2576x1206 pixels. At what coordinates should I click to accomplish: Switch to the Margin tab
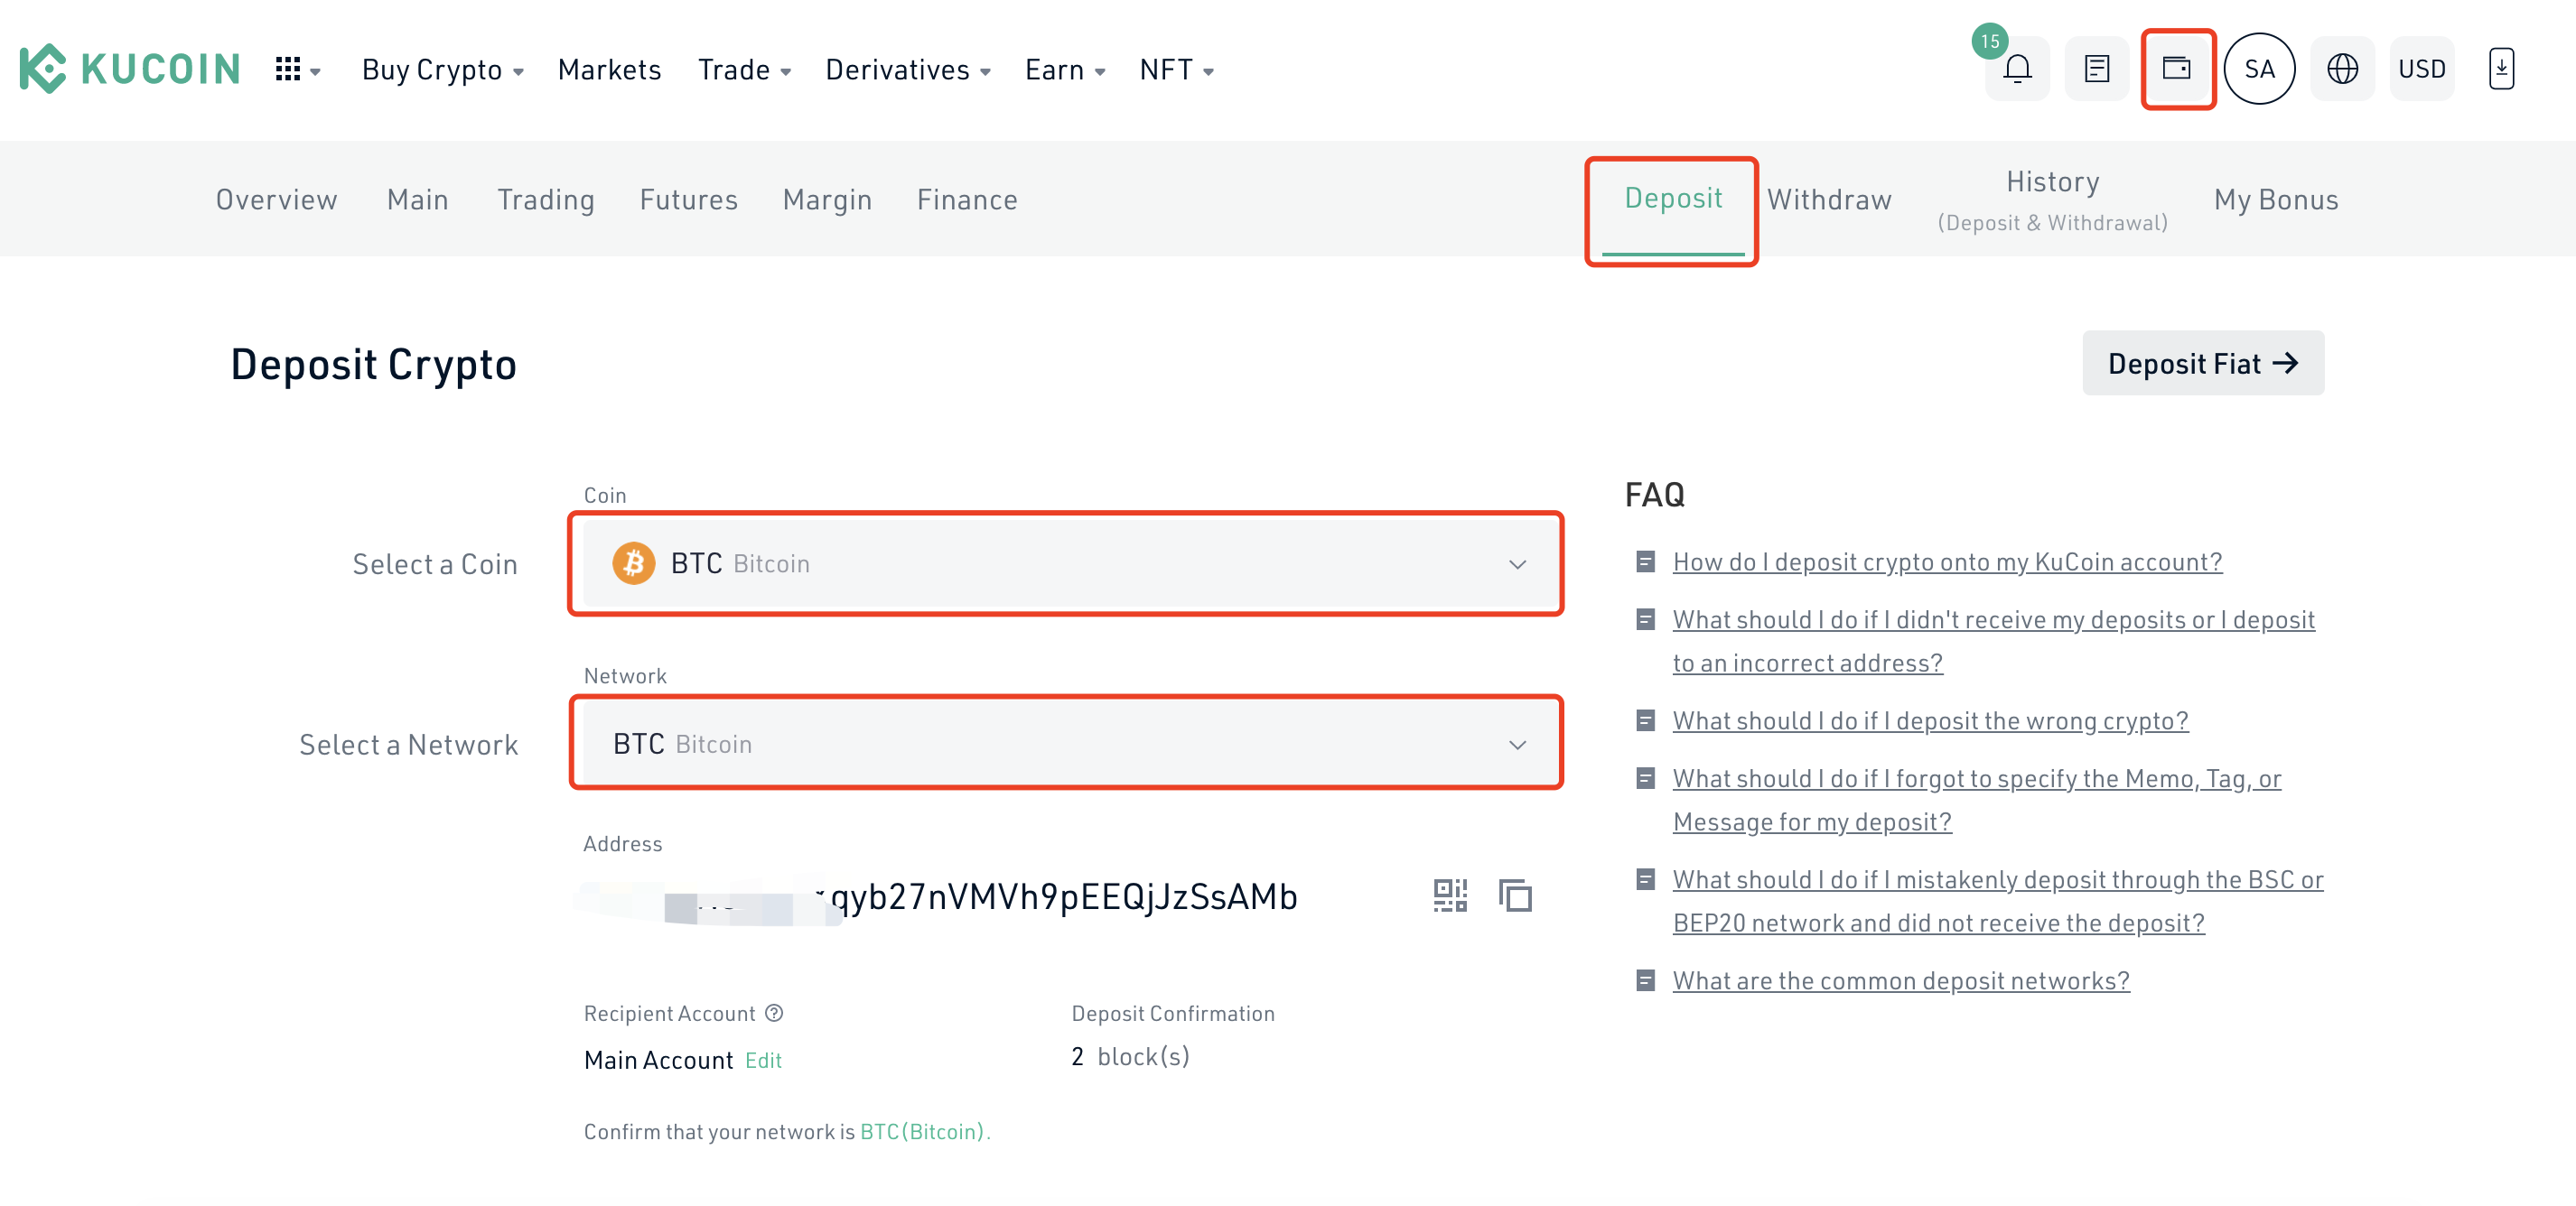827,199
